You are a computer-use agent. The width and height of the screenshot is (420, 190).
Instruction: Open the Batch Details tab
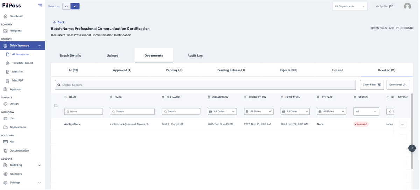[x=70, y=55]
